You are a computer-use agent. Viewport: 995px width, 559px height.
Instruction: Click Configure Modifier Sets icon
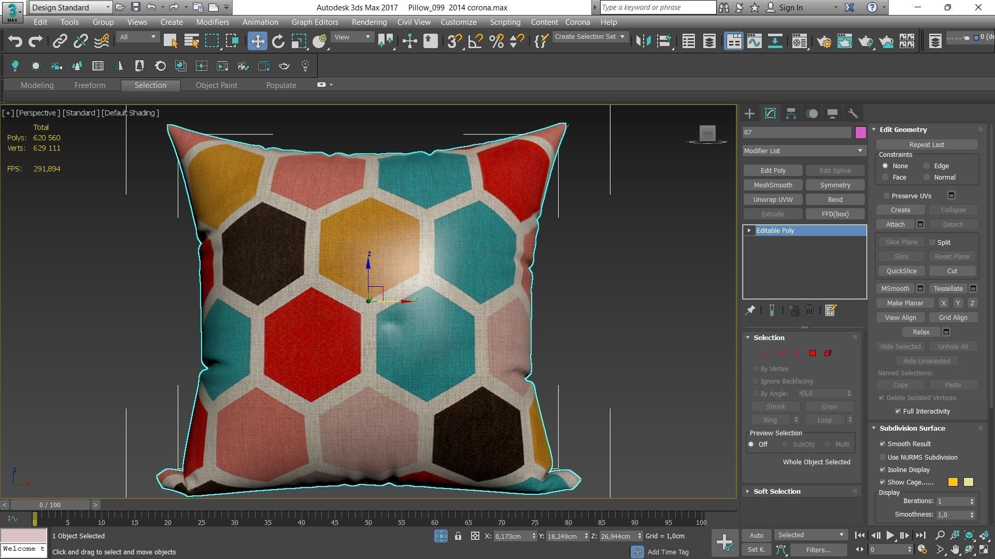click(x=830, y=311)
